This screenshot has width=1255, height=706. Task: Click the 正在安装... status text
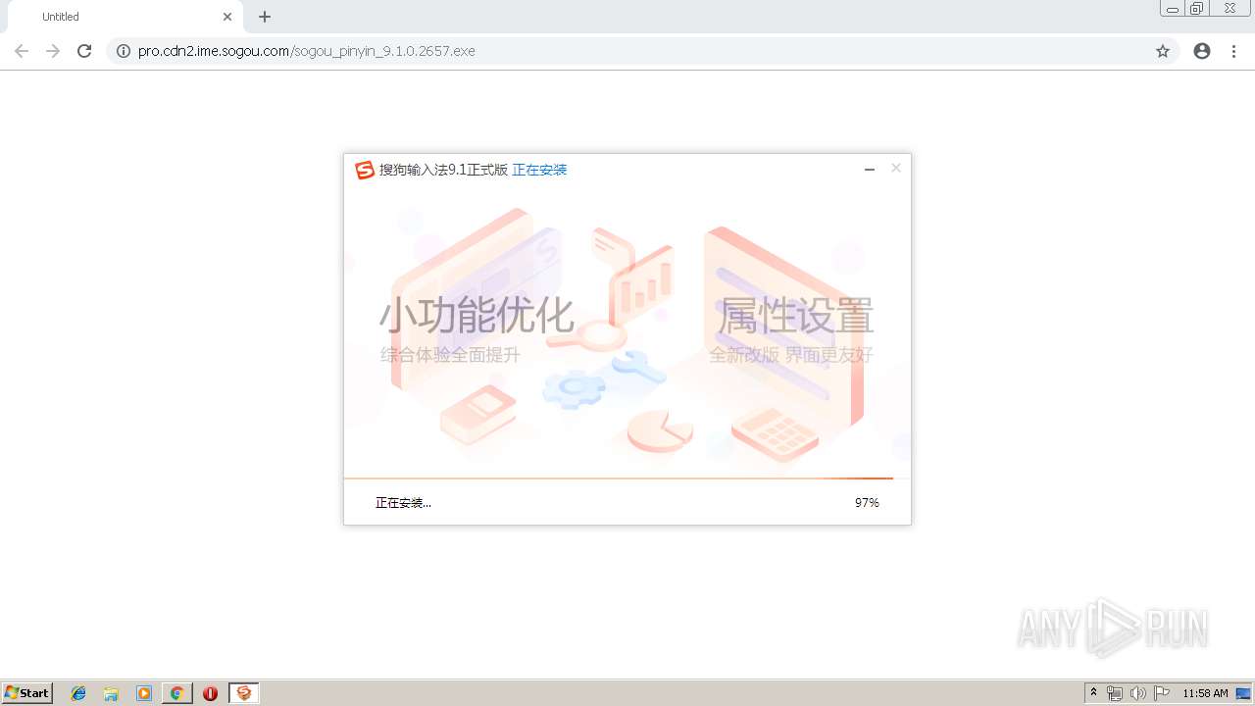click(x=403, y=503)
